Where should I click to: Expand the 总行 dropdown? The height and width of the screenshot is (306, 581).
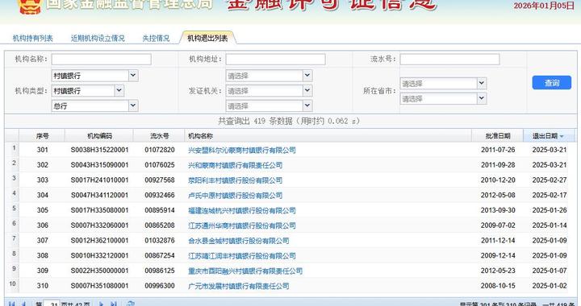pyautogui.click(x=133, y=105)
